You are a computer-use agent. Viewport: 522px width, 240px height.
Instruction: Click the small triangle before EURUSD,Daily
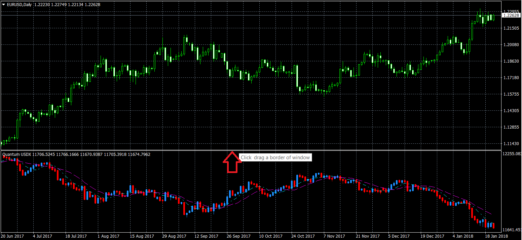[4, 4]
